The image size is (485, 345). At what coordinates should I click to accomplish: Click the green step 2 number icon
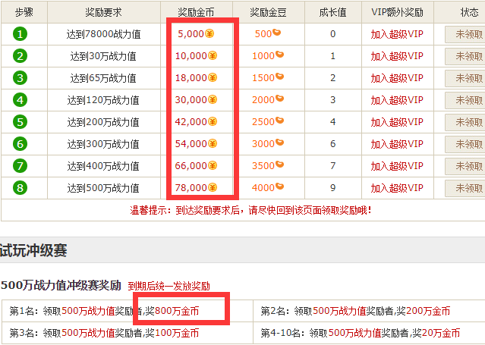point(20,56)
